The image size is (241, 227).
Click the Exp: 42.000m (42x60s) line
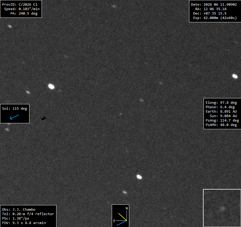[x=215, y=18]
